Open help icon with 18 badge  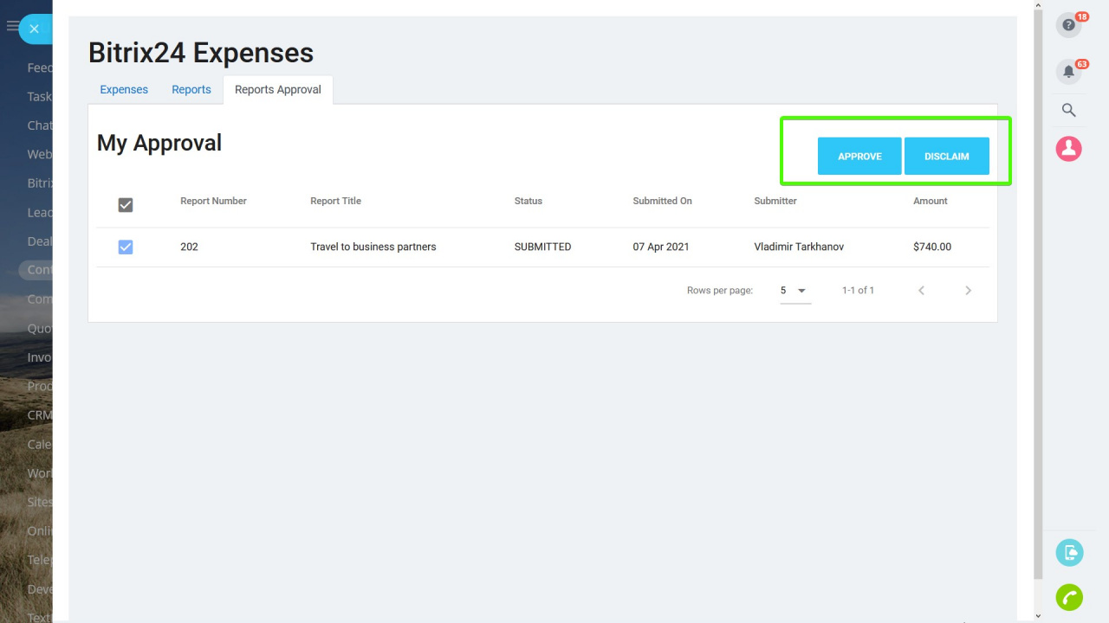click(1069, 25)
